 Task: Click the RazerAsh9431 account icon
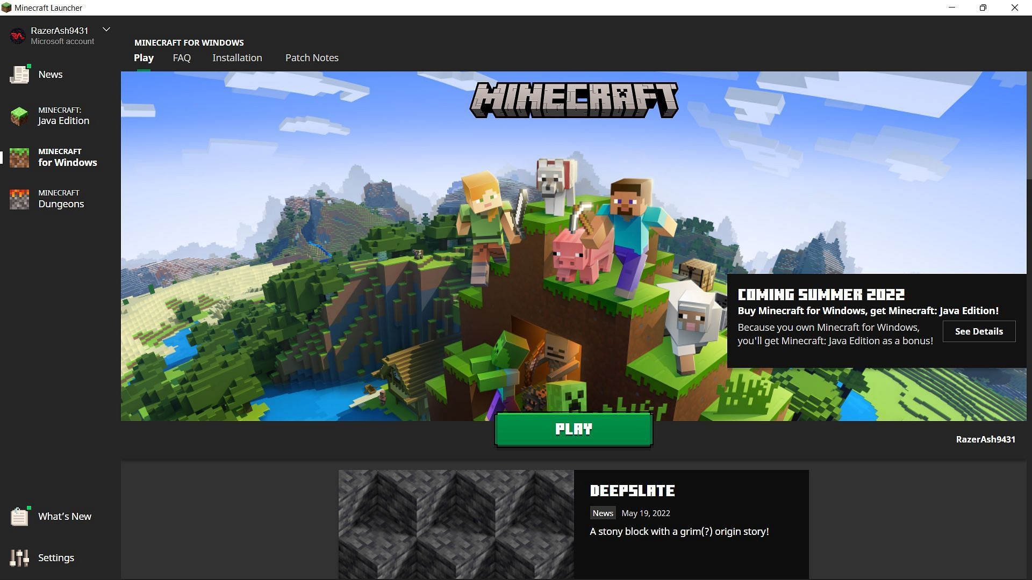tap(16, 35)
